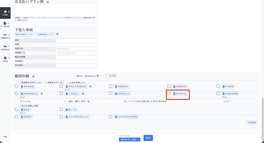Click the 申請書類 button

[251, 123]
